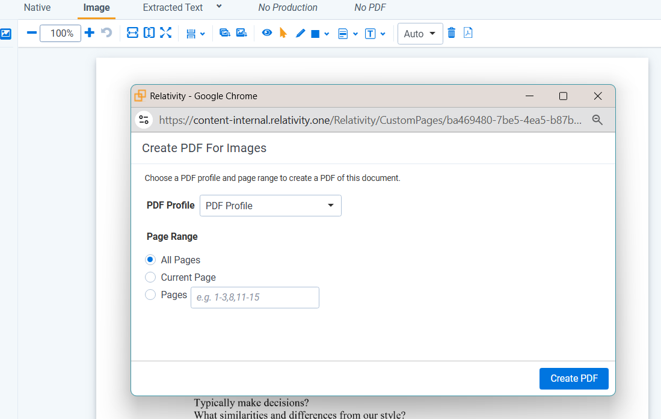Switch to the Extracted Text tab
The image size is (661, 419).
tap(173, 8)
